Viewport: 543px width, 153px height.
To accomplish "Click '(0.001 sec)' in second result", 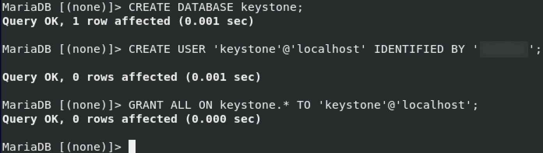I will [x=223, y=77].
